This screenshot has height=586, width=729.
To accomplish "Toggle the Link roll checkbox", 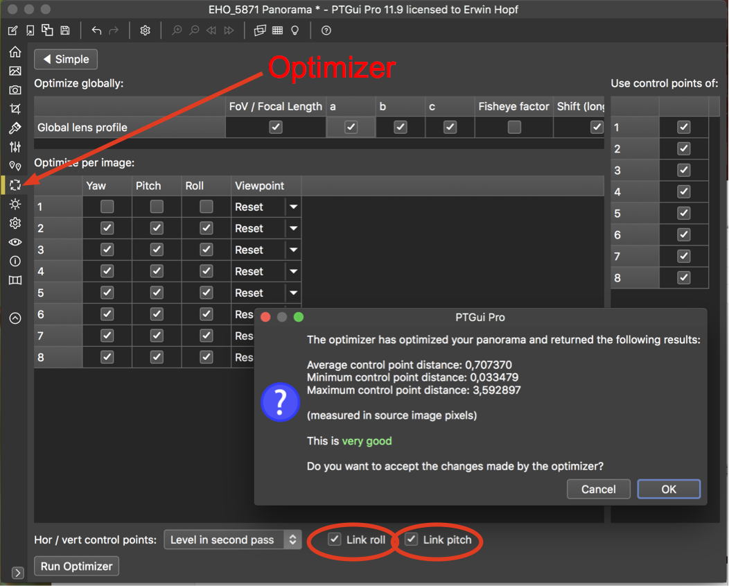I will pos(334,540).
